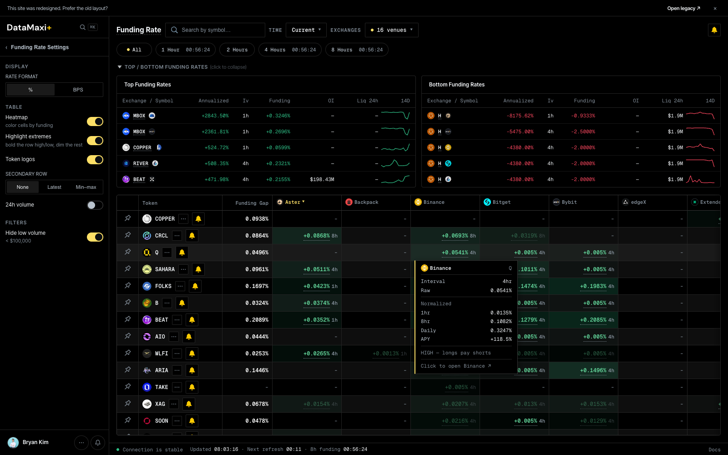Click the notifications bell beside Bryan Kim
Image resolution: width=728 pixels, height=455 pixels.
(x=98, y=442)
